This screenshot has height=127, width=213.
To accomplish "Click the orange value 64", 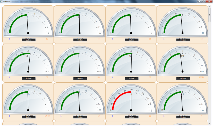I will [x=99, y=39].
